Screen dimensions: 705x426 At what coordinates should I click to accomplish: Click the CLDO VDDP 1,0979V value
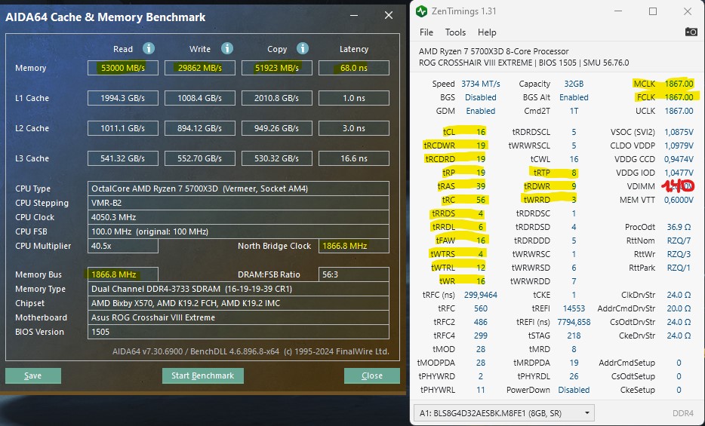[679, 146]
